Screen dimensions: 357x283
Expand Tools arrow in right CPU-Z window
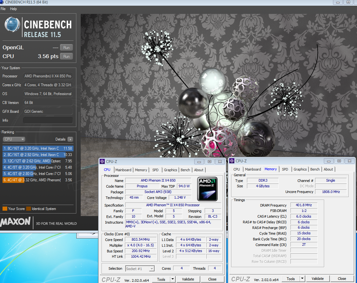click(x=302, y=279)
